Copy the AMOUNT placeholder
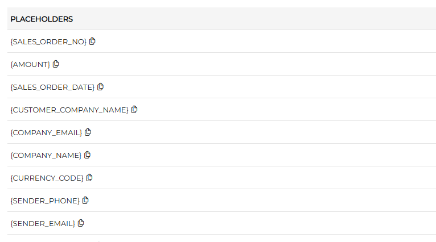Image resolution: width=436 pixels, height=242 pixels. [x=56, y=64]
